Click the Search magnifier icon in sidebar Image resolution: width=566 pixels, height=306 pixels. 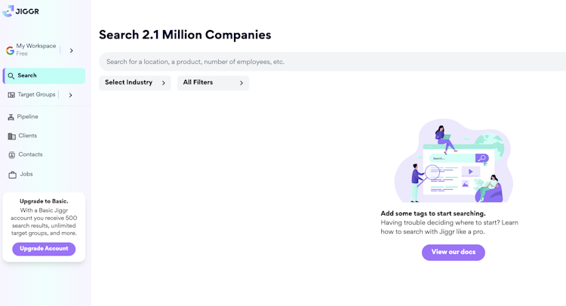click(x=11, y=76)
